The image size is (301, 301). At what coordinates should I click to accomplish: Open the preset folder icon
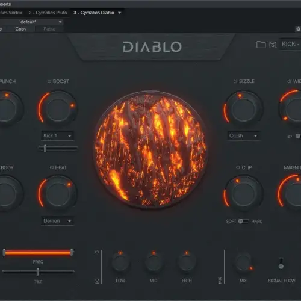tap(261, 45)
